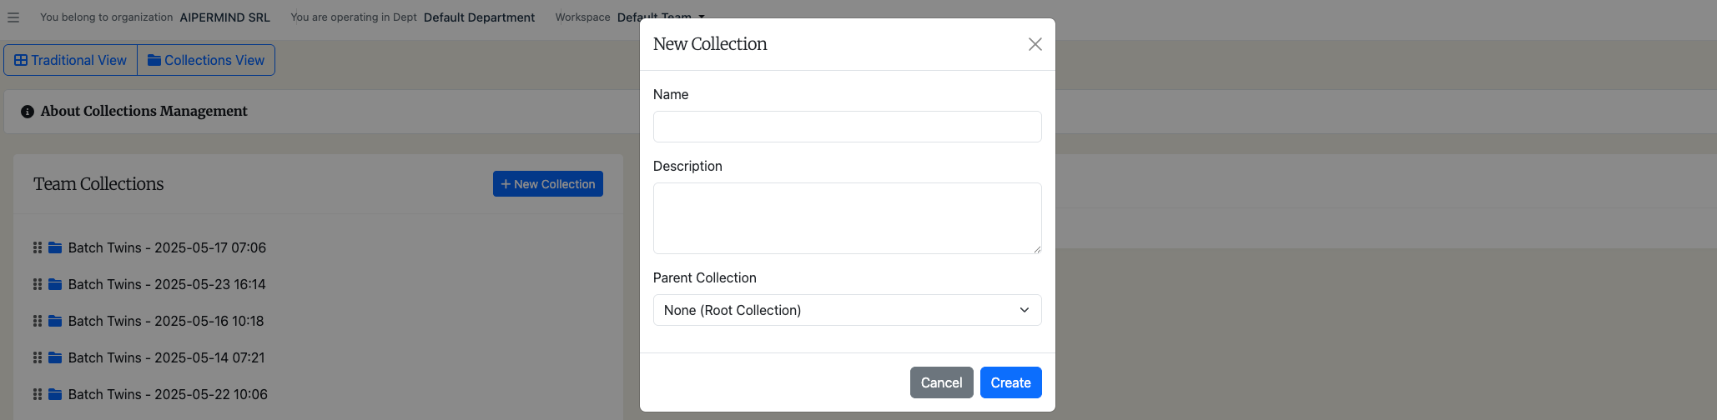Switch to Traditional View tab

click(71, 60)
